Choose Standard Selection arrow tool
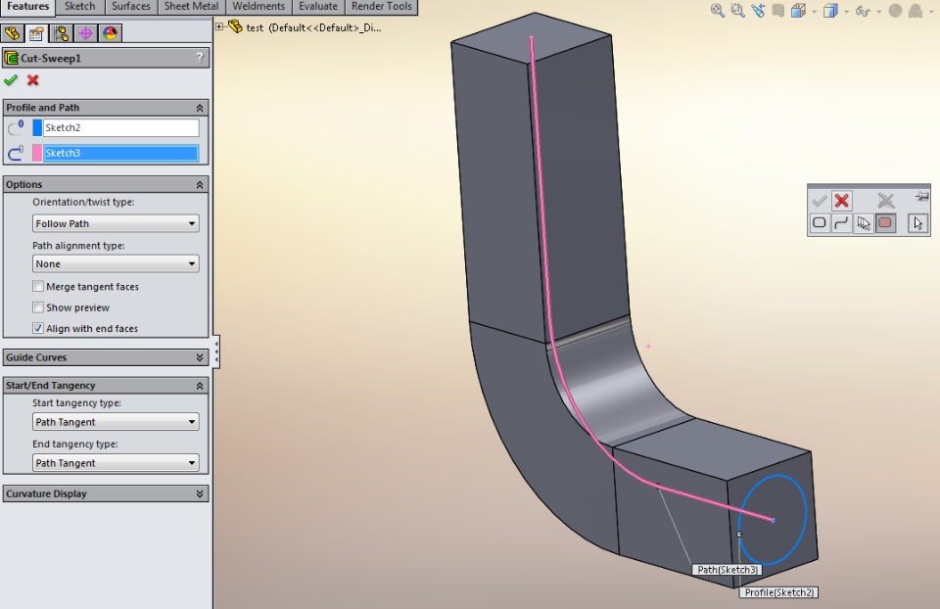Image resolution: width=940 pixels, height=609 pixels. 917,223
